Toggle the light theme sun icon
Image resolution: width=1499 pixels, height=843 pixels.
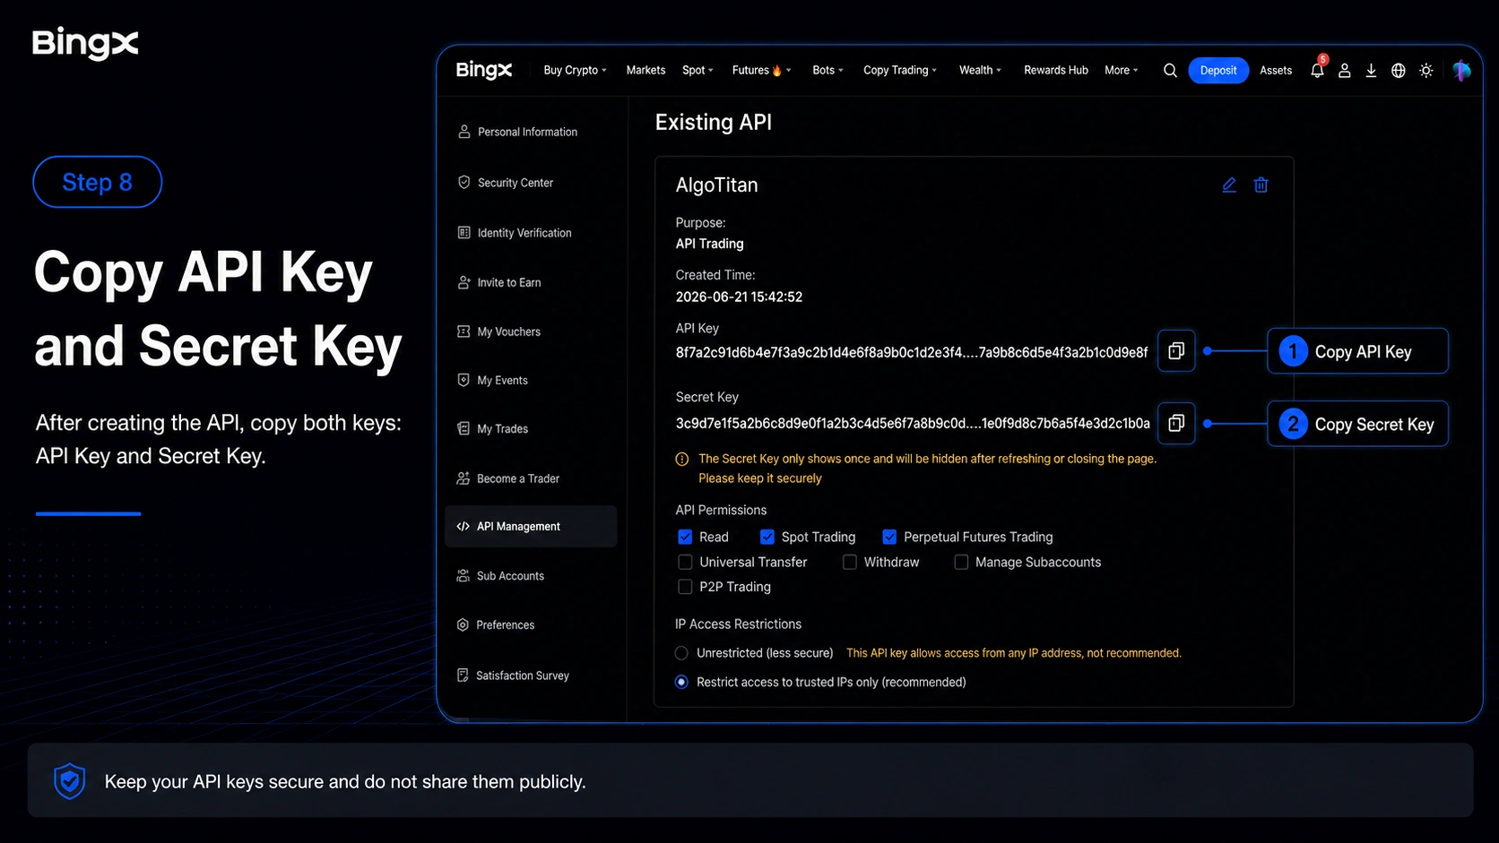[x=1426, y=71]
